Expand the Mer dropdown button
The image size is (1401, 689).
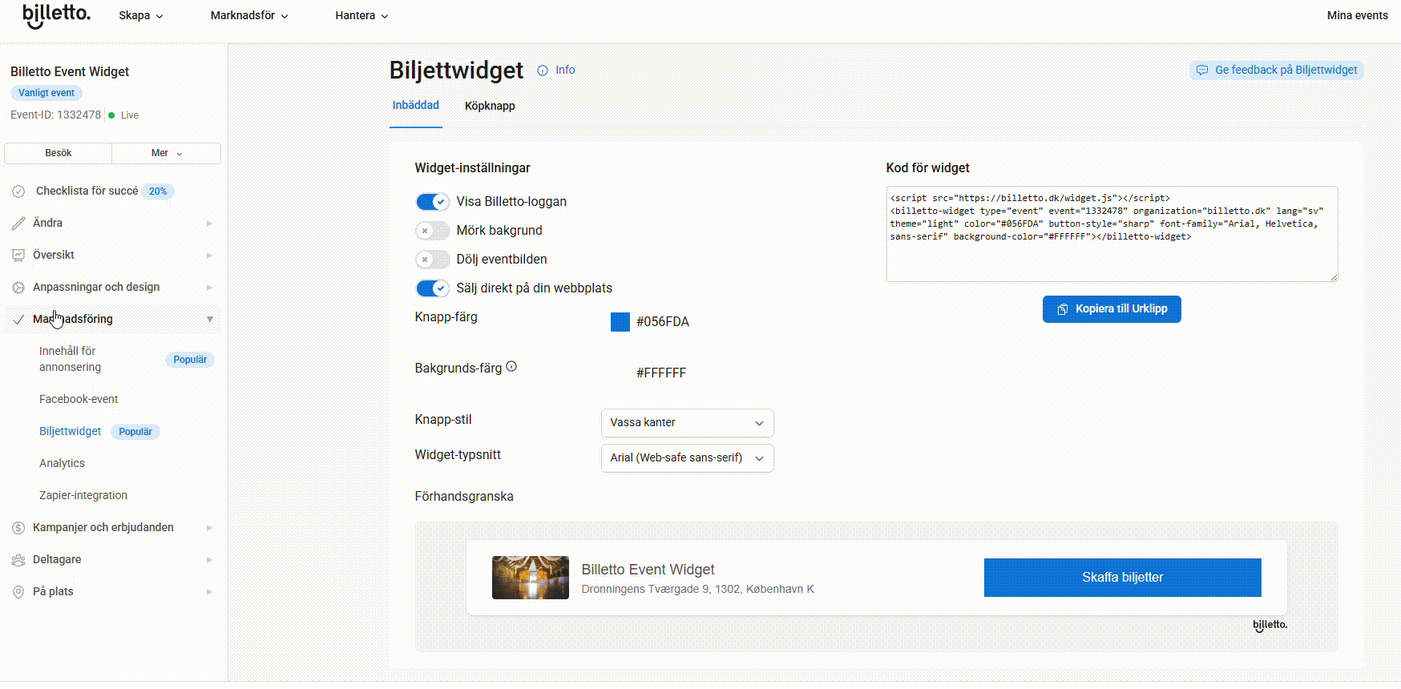(166, 153)
